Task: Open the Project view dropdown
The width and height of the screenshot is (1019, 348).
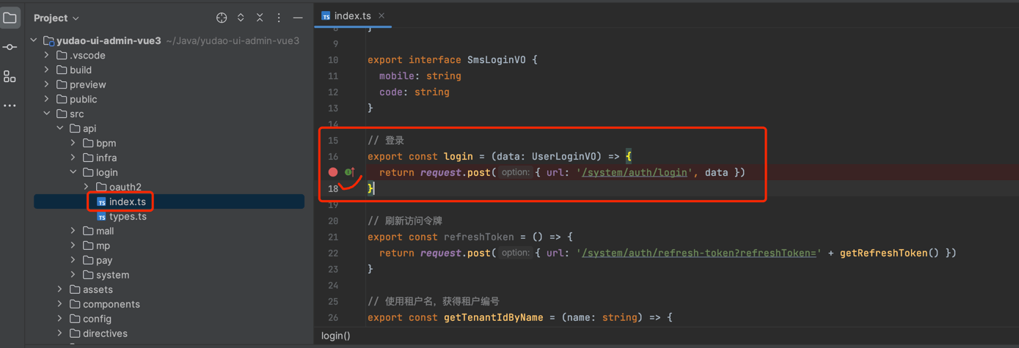Action: (56, 18)
